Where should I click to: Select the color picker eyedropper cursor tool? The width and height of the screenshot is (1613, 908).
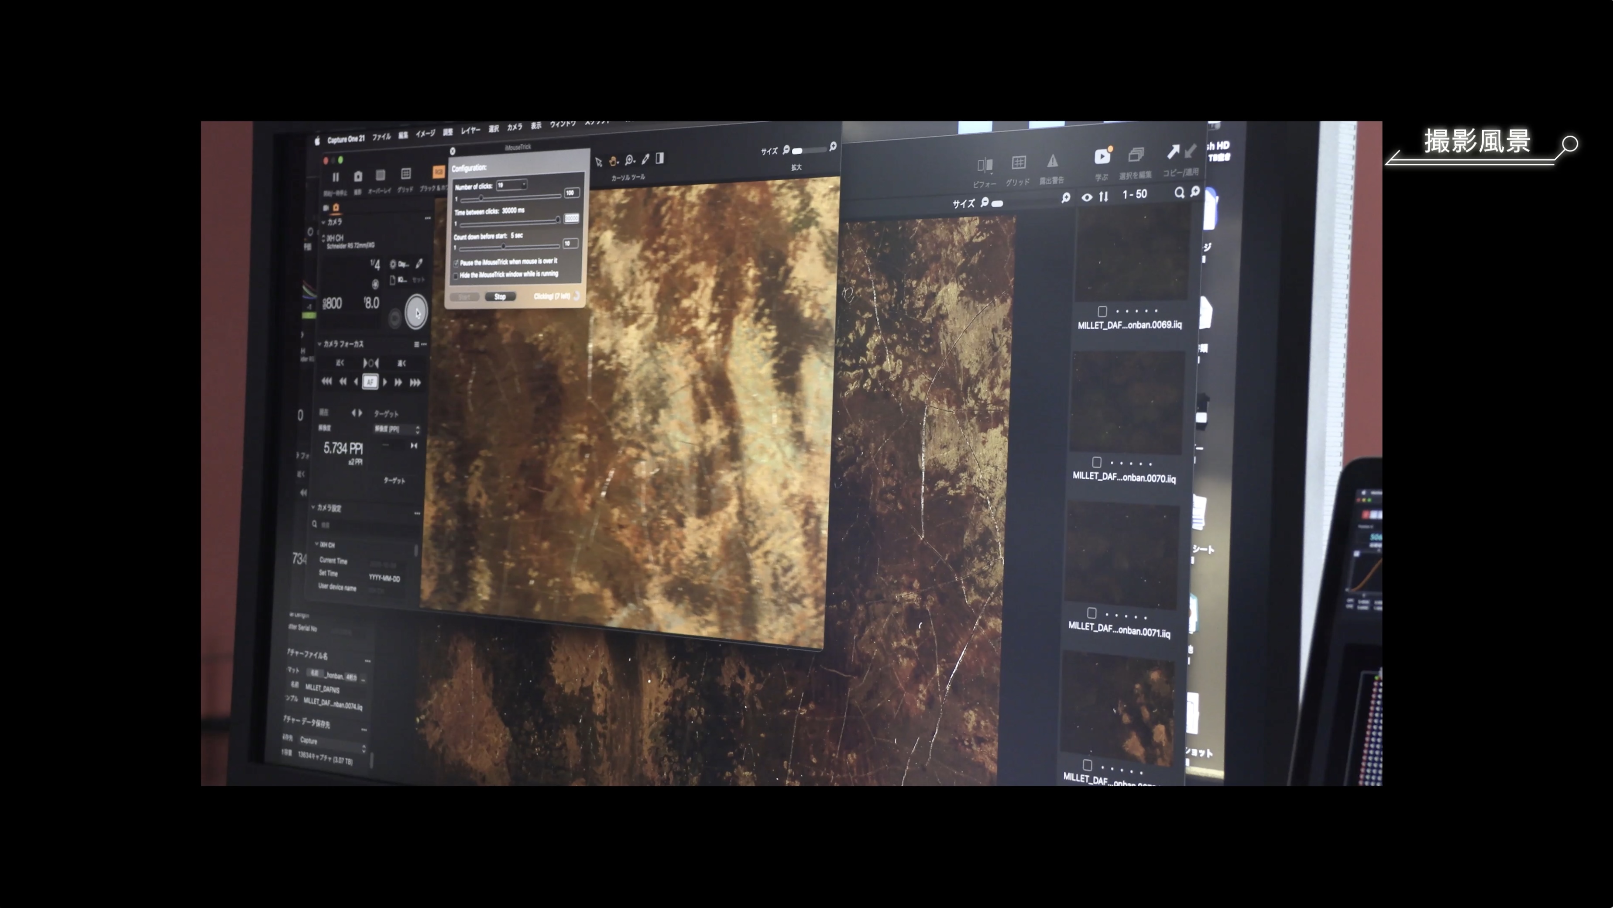coord(645,159)
